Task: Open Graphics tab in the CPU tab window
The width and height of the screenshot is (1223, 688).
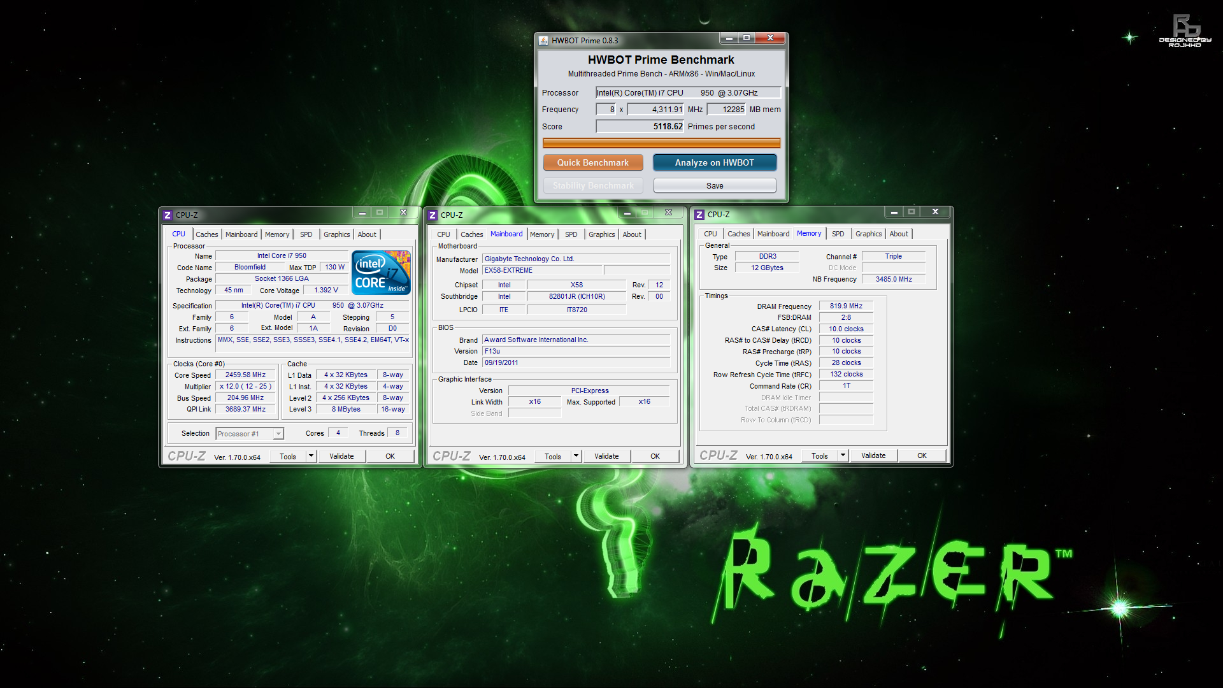Action: (337, 234)
